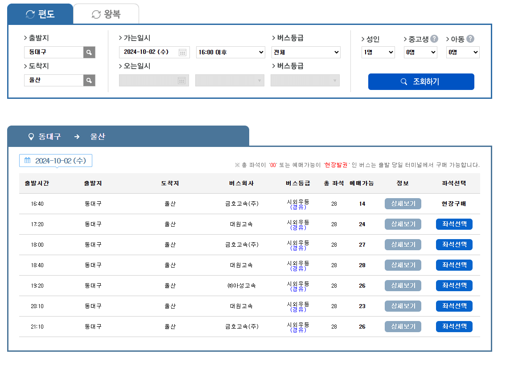Click the (경유) link in the 16:40 row
The image size is (506, 370).
click(x=298, y=207)
